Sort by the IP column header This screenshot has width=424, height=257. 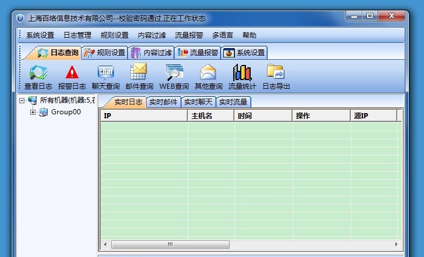click(144, 115)
